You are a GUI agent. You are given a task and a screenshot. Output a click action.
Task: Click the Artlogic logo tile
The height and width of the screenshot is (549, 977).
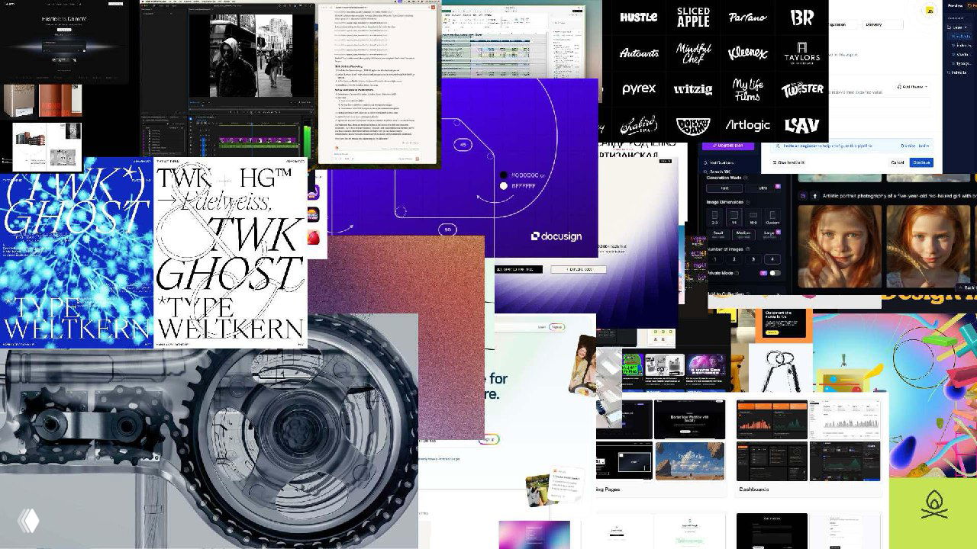(747, 125)
